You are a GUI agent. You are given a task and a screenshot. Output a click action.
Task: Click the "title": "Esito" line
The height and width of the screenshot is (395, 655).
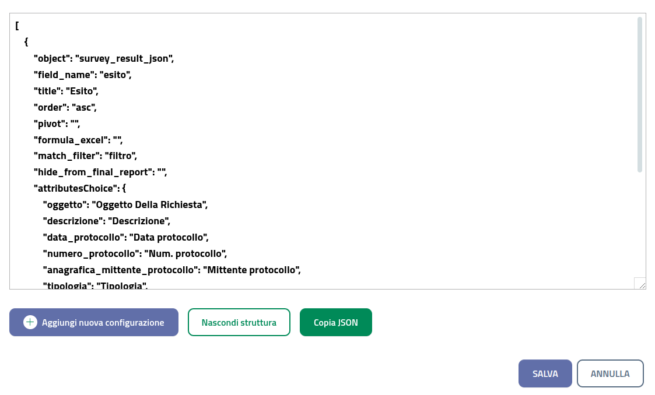point(66,91)
